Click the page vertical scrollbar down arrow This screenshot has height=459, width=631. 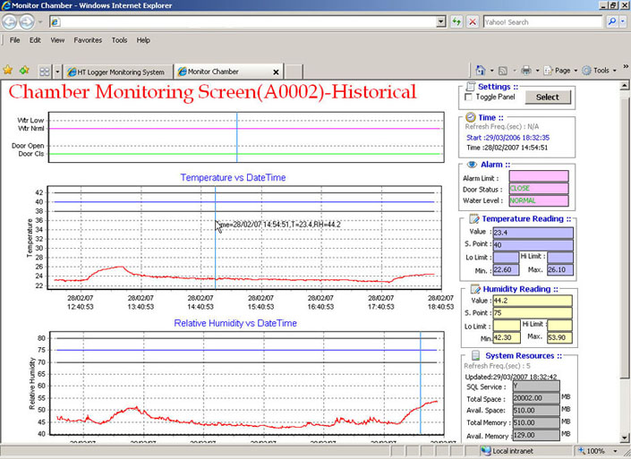(625, 439)
